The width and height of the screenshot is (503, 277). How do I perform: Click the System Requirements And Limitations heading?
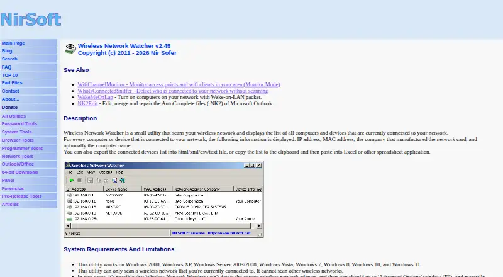point(119,249)
